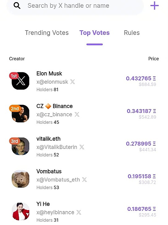Viewport: 168px width, 225px height.
Task: Select Elon Musk's X logo avatar
Action: 20,81
